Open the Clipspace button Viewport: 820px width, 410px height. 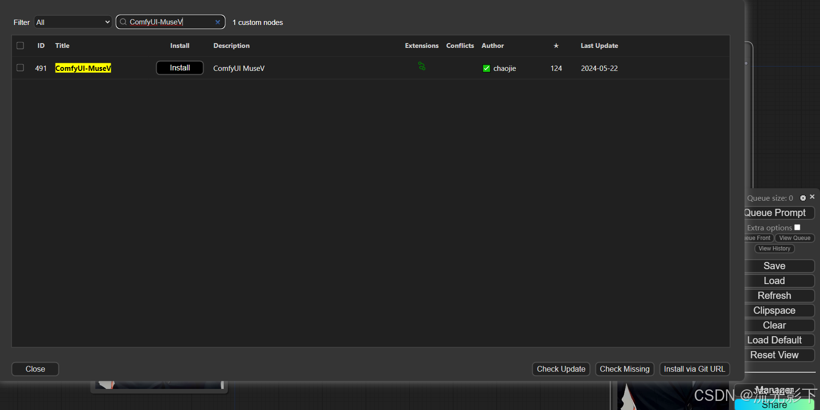(780, 310)
